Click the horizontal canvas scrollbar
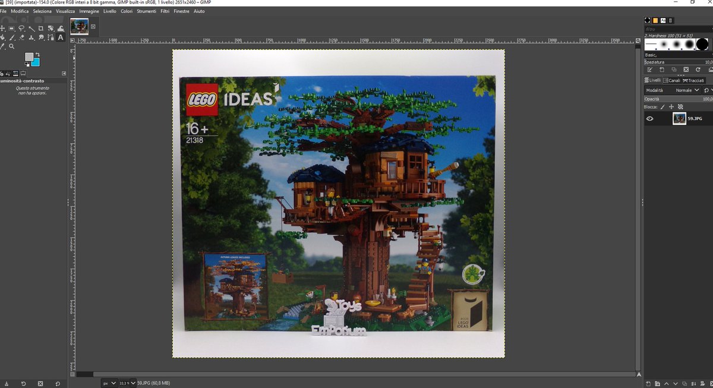This screenshot has height=388, width=713. coord(355,374)
